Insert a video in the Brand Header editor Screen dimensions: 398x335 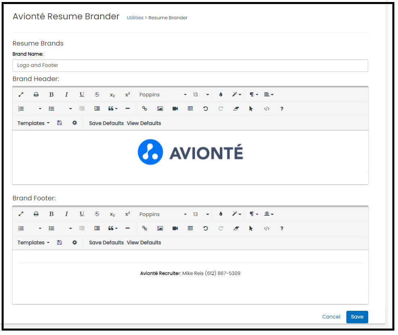pos(175,108)
